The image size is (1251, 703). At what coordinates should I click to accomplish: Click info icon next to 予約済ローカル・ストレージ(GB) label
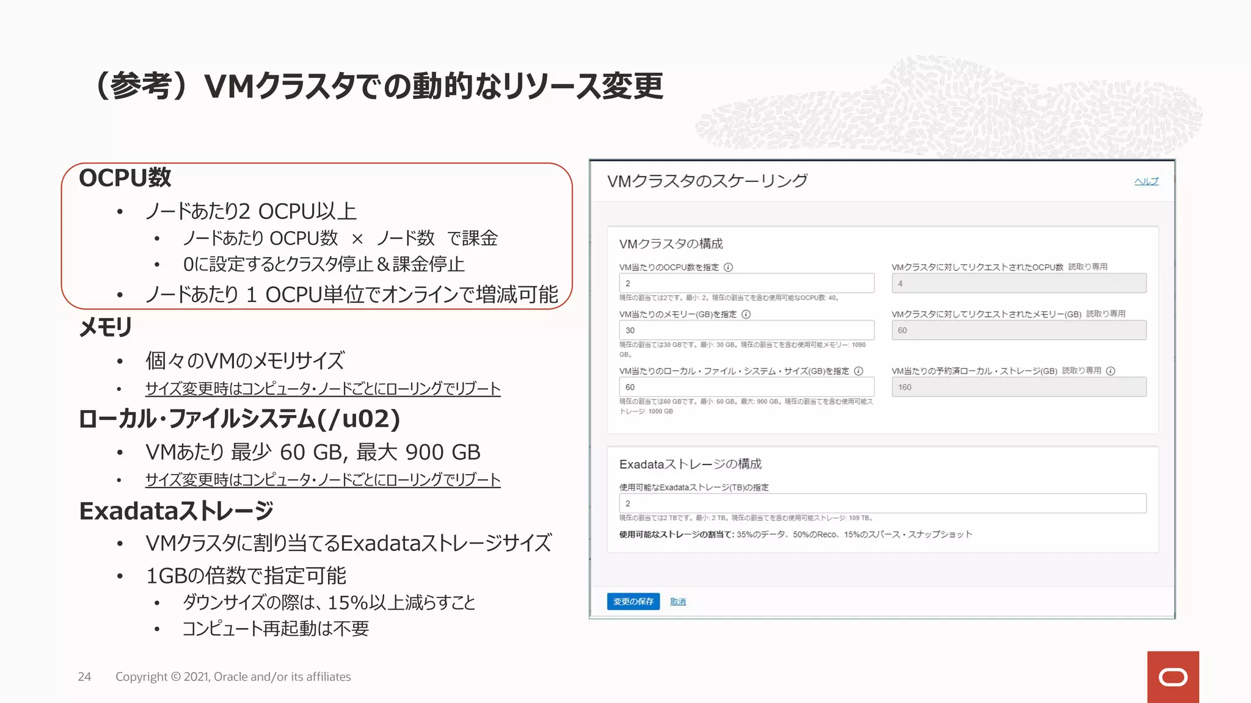click(1111, 371)
